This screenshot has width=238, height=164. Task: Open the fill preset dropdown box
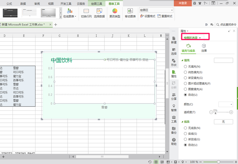coord(223,60)
